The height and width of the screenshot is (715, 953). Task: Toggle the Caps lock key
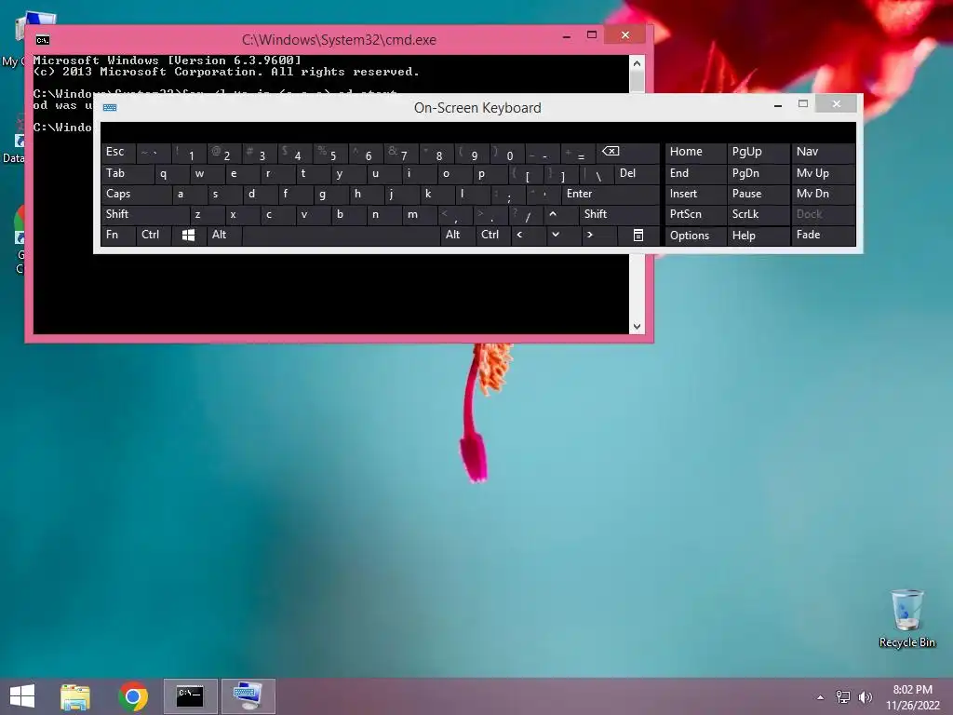click(x=136, y=194)
